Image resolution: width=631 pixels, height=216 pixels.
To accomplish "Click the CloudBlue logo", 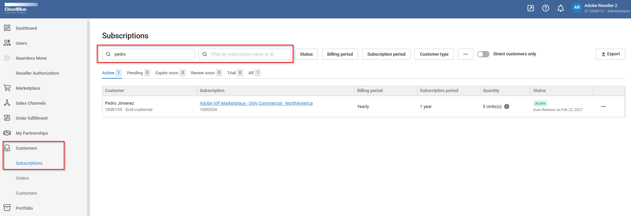I will (x=21, y=8).
